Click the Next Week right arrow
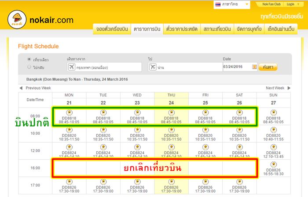 pyautogui.click(x=289, y=88)
